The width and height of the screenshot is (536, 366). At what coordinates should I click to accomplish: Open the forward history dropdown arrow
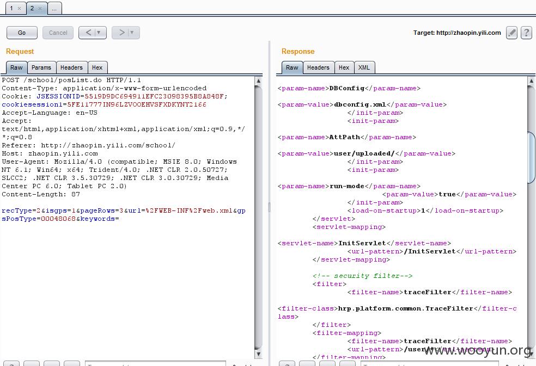tap(132, 33)
